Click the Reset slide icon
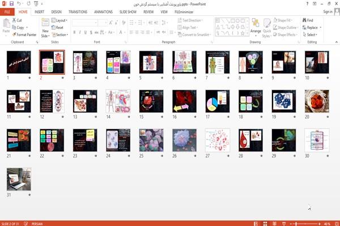The height and width of the screenshot is (226, 340). pos(53,28)
